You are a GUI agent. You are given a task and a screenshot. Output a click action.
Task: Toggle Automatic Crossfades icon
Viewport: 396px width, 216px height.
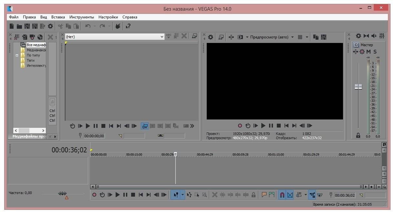tap(290, 195)
